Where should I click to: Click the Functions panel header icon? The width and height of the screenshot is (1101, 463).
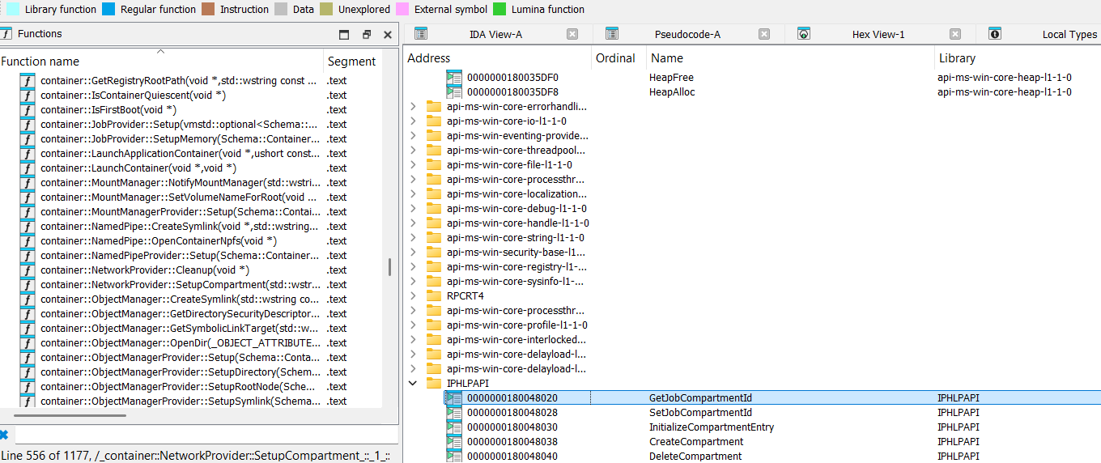click(x=6, y=34)
